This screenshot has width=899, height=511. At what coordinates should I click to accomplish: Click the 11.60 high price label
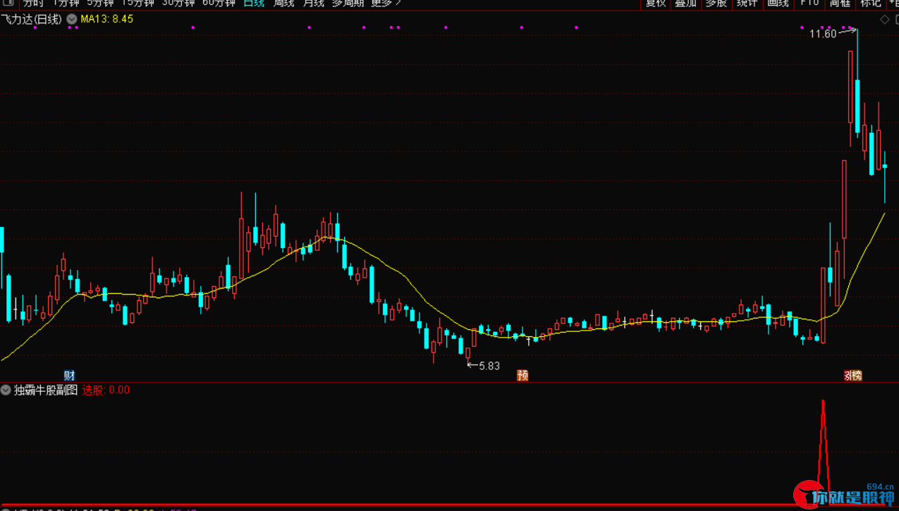822,34
